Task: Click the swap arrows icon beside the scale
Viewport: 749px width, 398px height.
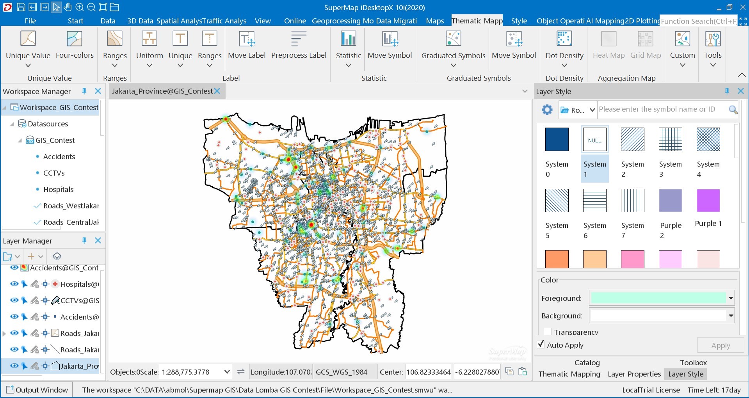Action: point(241,371)
